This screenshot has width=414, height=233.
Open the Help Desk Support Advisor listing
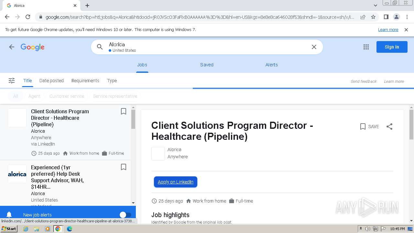(65, 183)
